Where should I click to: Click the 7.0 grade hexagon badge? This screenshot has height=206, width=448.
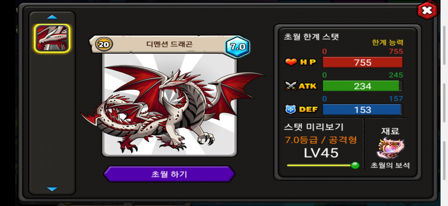click(237, 47)
